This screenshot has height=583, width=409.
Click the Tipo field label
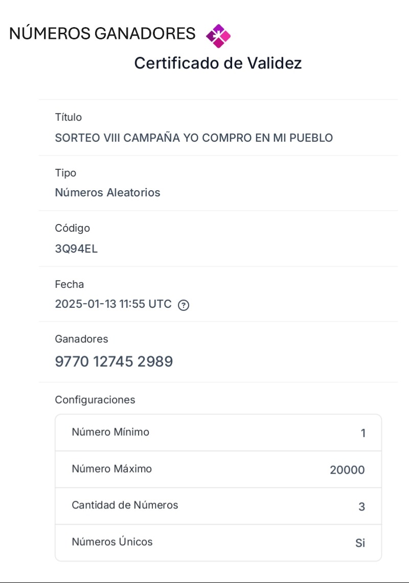tap(65, 173)
